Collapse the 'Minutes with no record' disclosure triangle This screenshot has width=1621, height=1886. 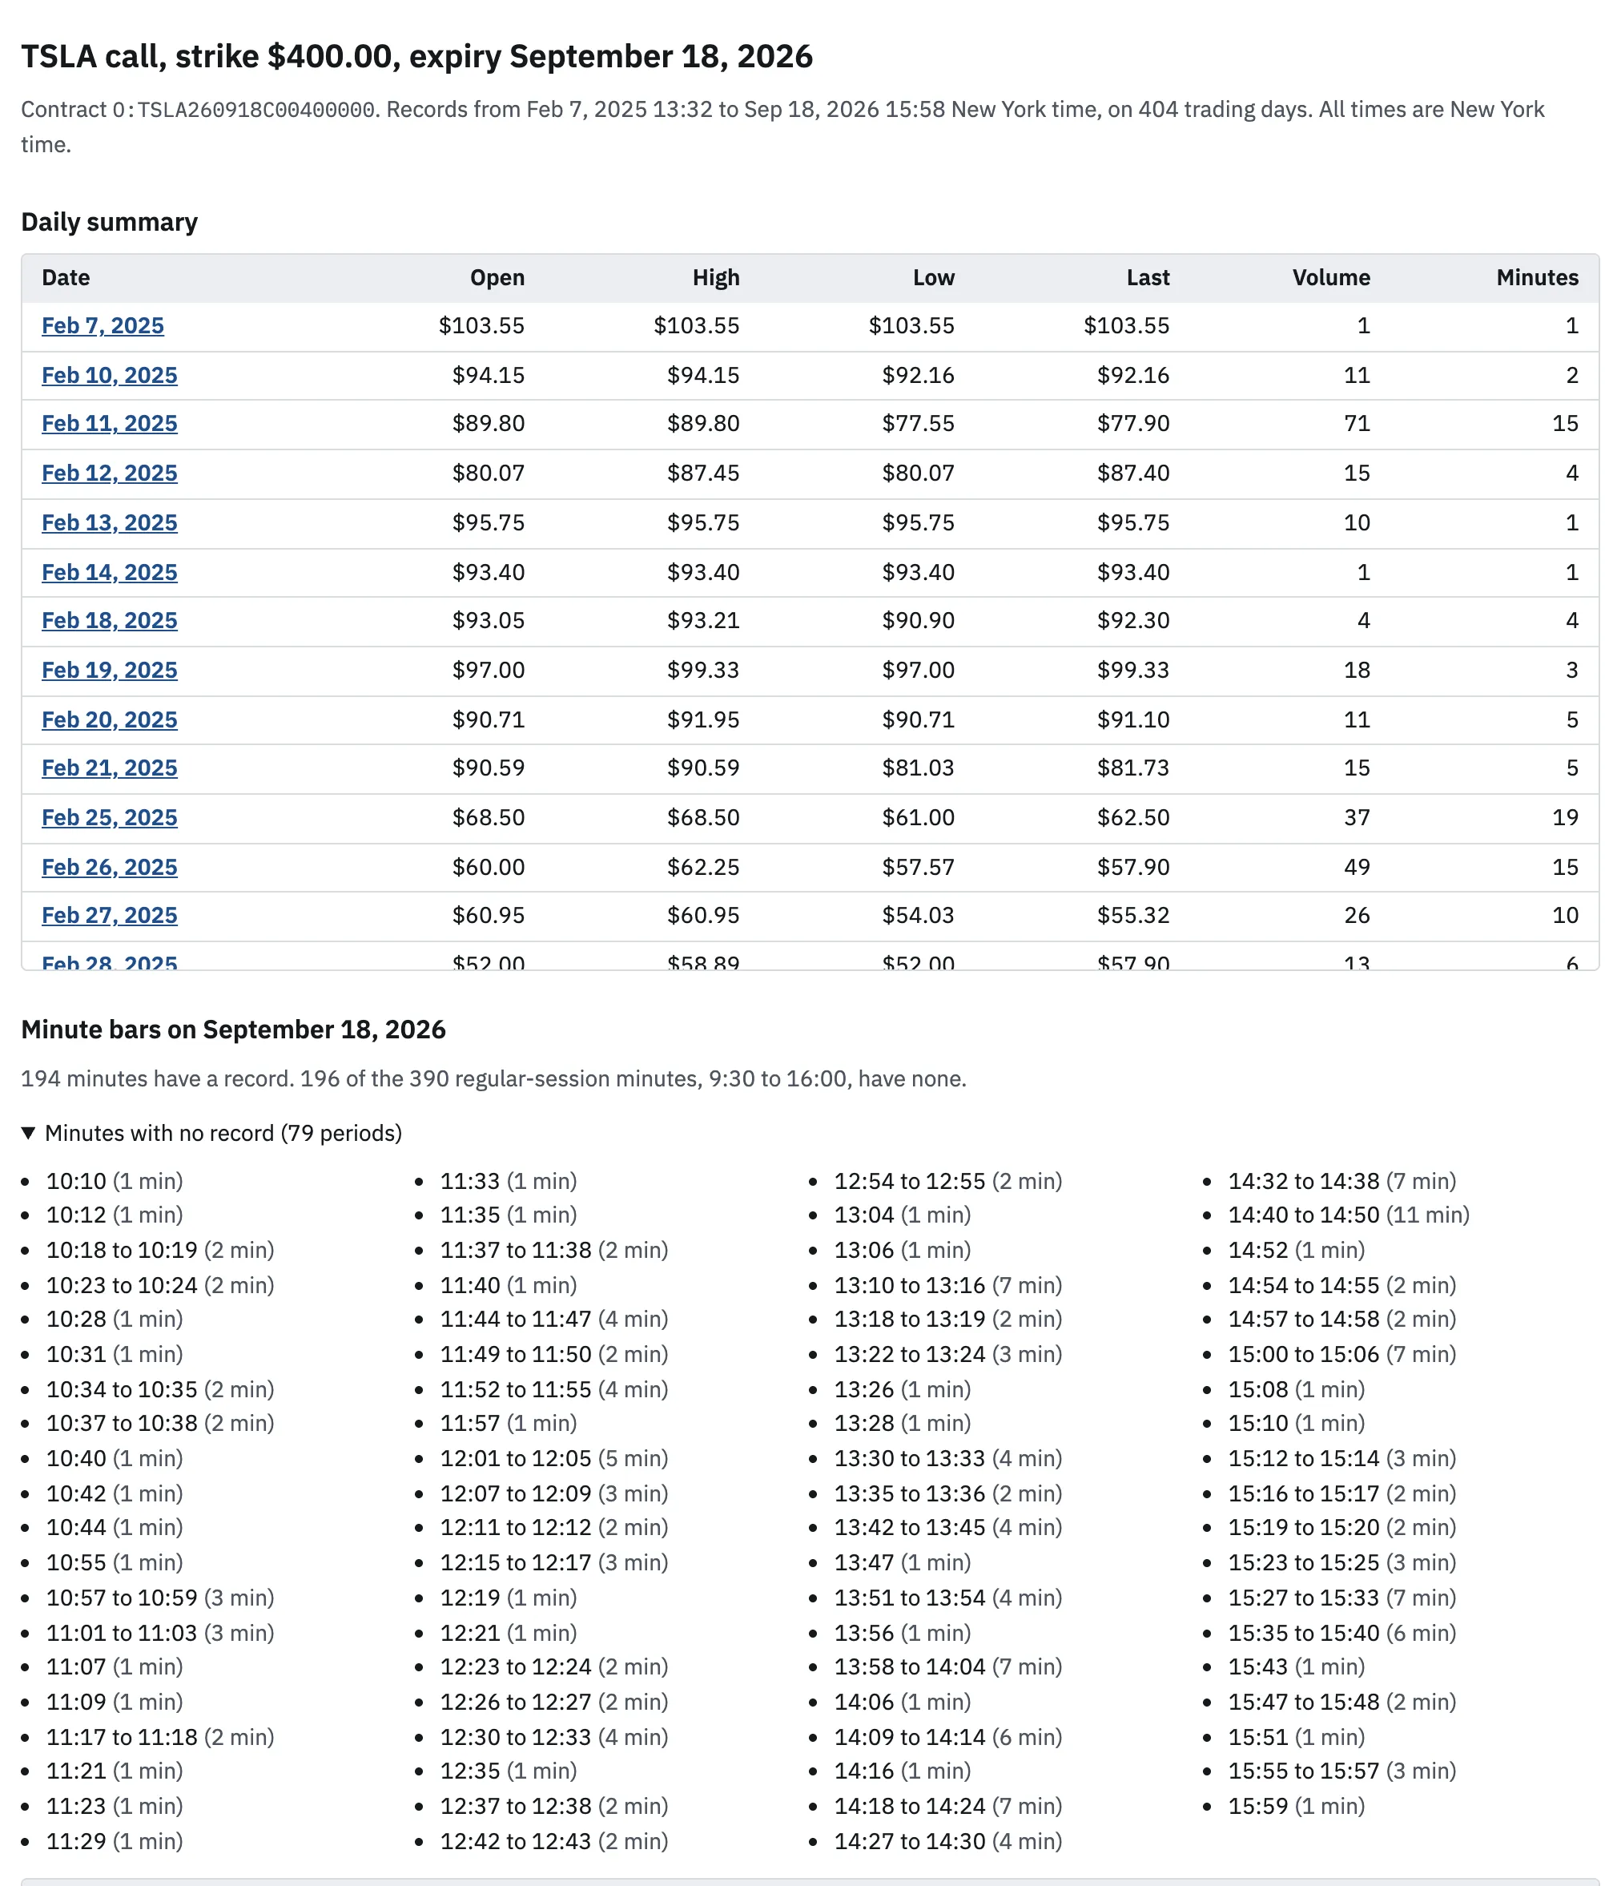(28, 1132)
